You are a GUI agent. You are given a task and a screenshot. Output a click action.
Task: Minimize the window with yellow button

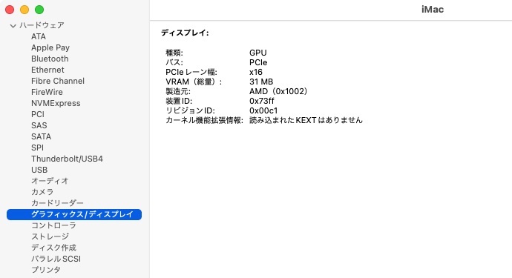click(x=24, y=10)
